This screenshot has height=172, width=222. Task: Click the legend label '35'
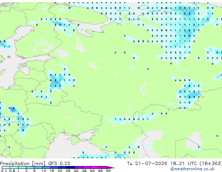[84, 171]
